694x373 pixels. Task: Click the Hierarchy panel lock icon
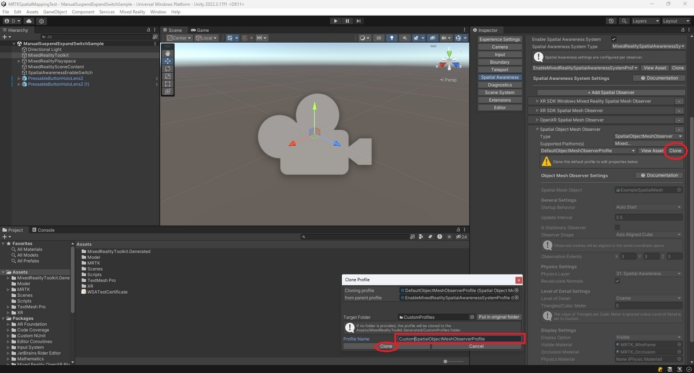pos(149,30)
